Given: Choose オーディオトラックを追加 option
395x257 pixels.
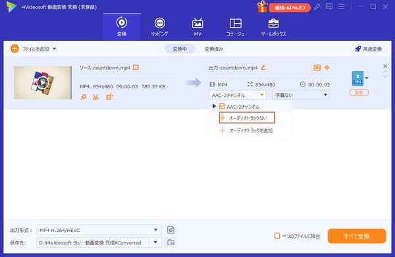Looking at the screenshot, I should pyautogui.click(x=247, y=130).
